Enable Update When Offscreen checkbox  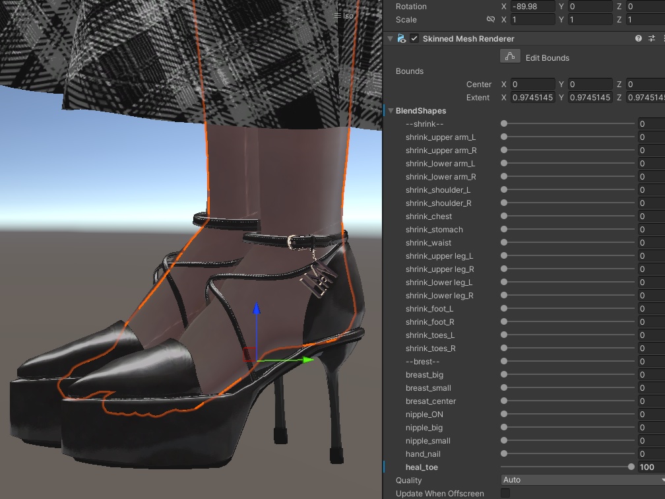pyautogui.click(x=505, y=493)
